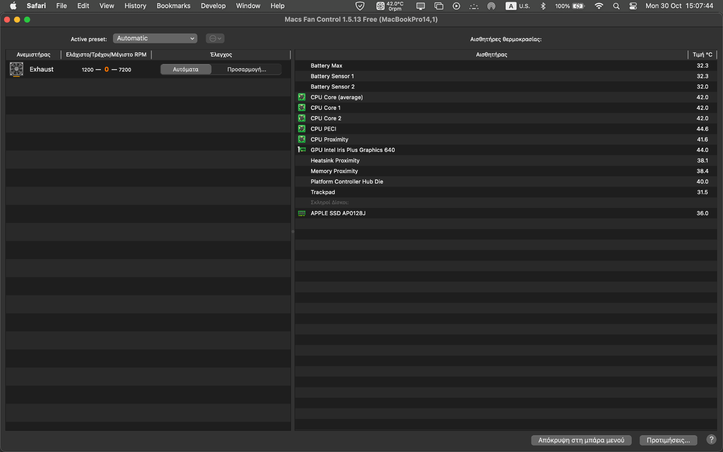Open the Window menu

(248, 6)
